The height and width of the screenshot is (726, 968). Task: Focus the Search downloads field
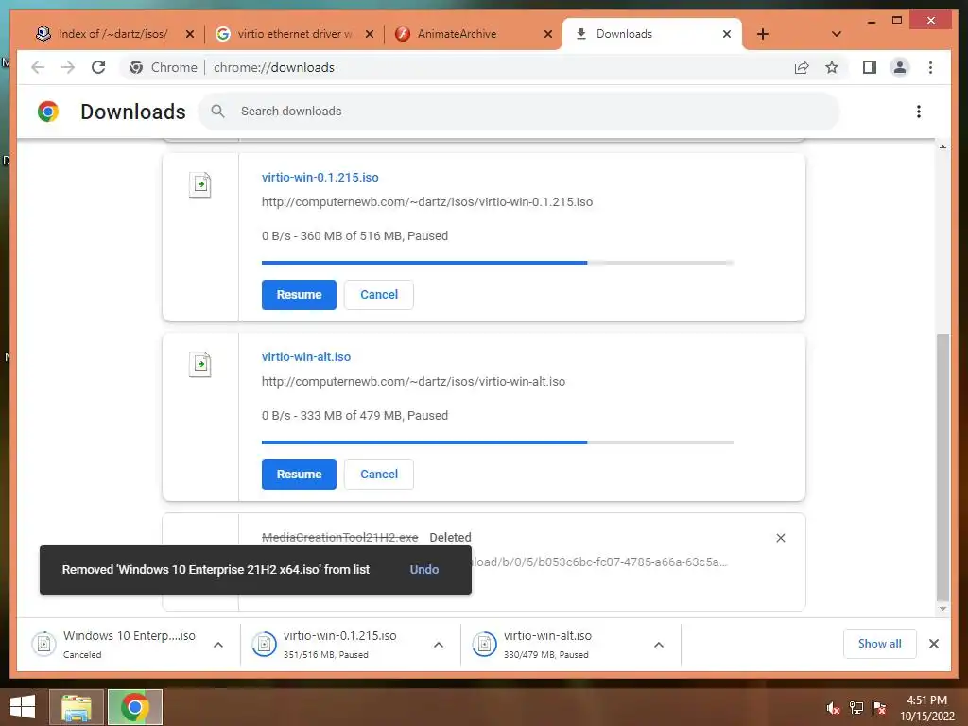519,112
